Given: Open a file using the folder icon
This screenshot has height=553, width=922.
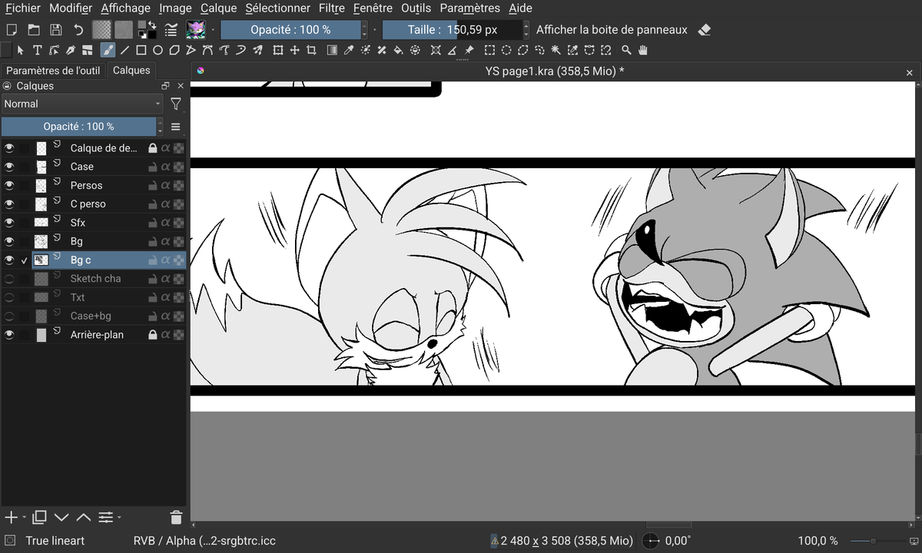Looking at the screenshot, I should click(34, 30).
